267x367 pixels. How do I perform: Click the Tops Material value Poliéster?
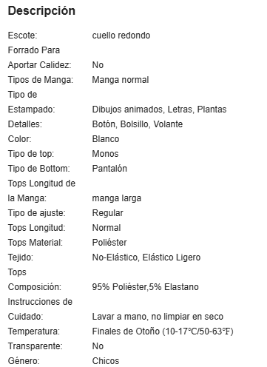point(109,243)
